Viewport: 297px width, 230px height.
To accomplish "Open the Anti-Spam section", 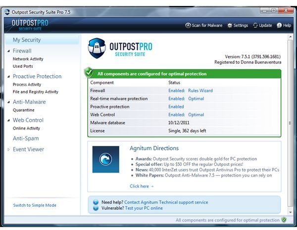I will [26, 138].
